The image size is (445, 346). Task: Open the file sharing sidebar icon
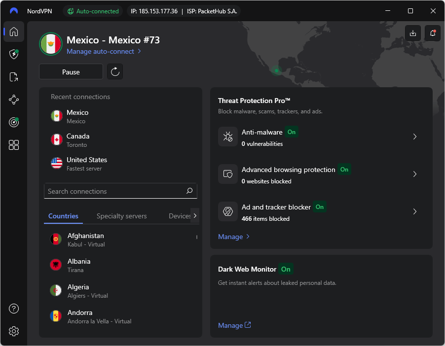point(13,77)
